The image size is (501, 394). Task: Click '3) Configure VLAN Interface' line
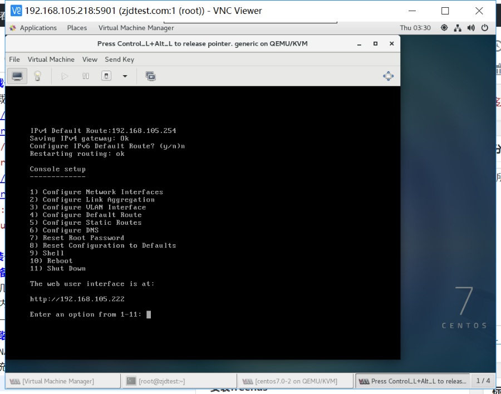88,208
